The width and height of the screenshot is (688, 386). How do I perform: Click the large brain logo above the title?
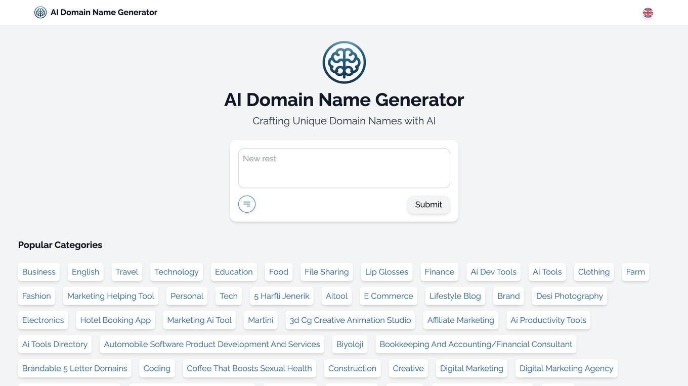point(344,62)
